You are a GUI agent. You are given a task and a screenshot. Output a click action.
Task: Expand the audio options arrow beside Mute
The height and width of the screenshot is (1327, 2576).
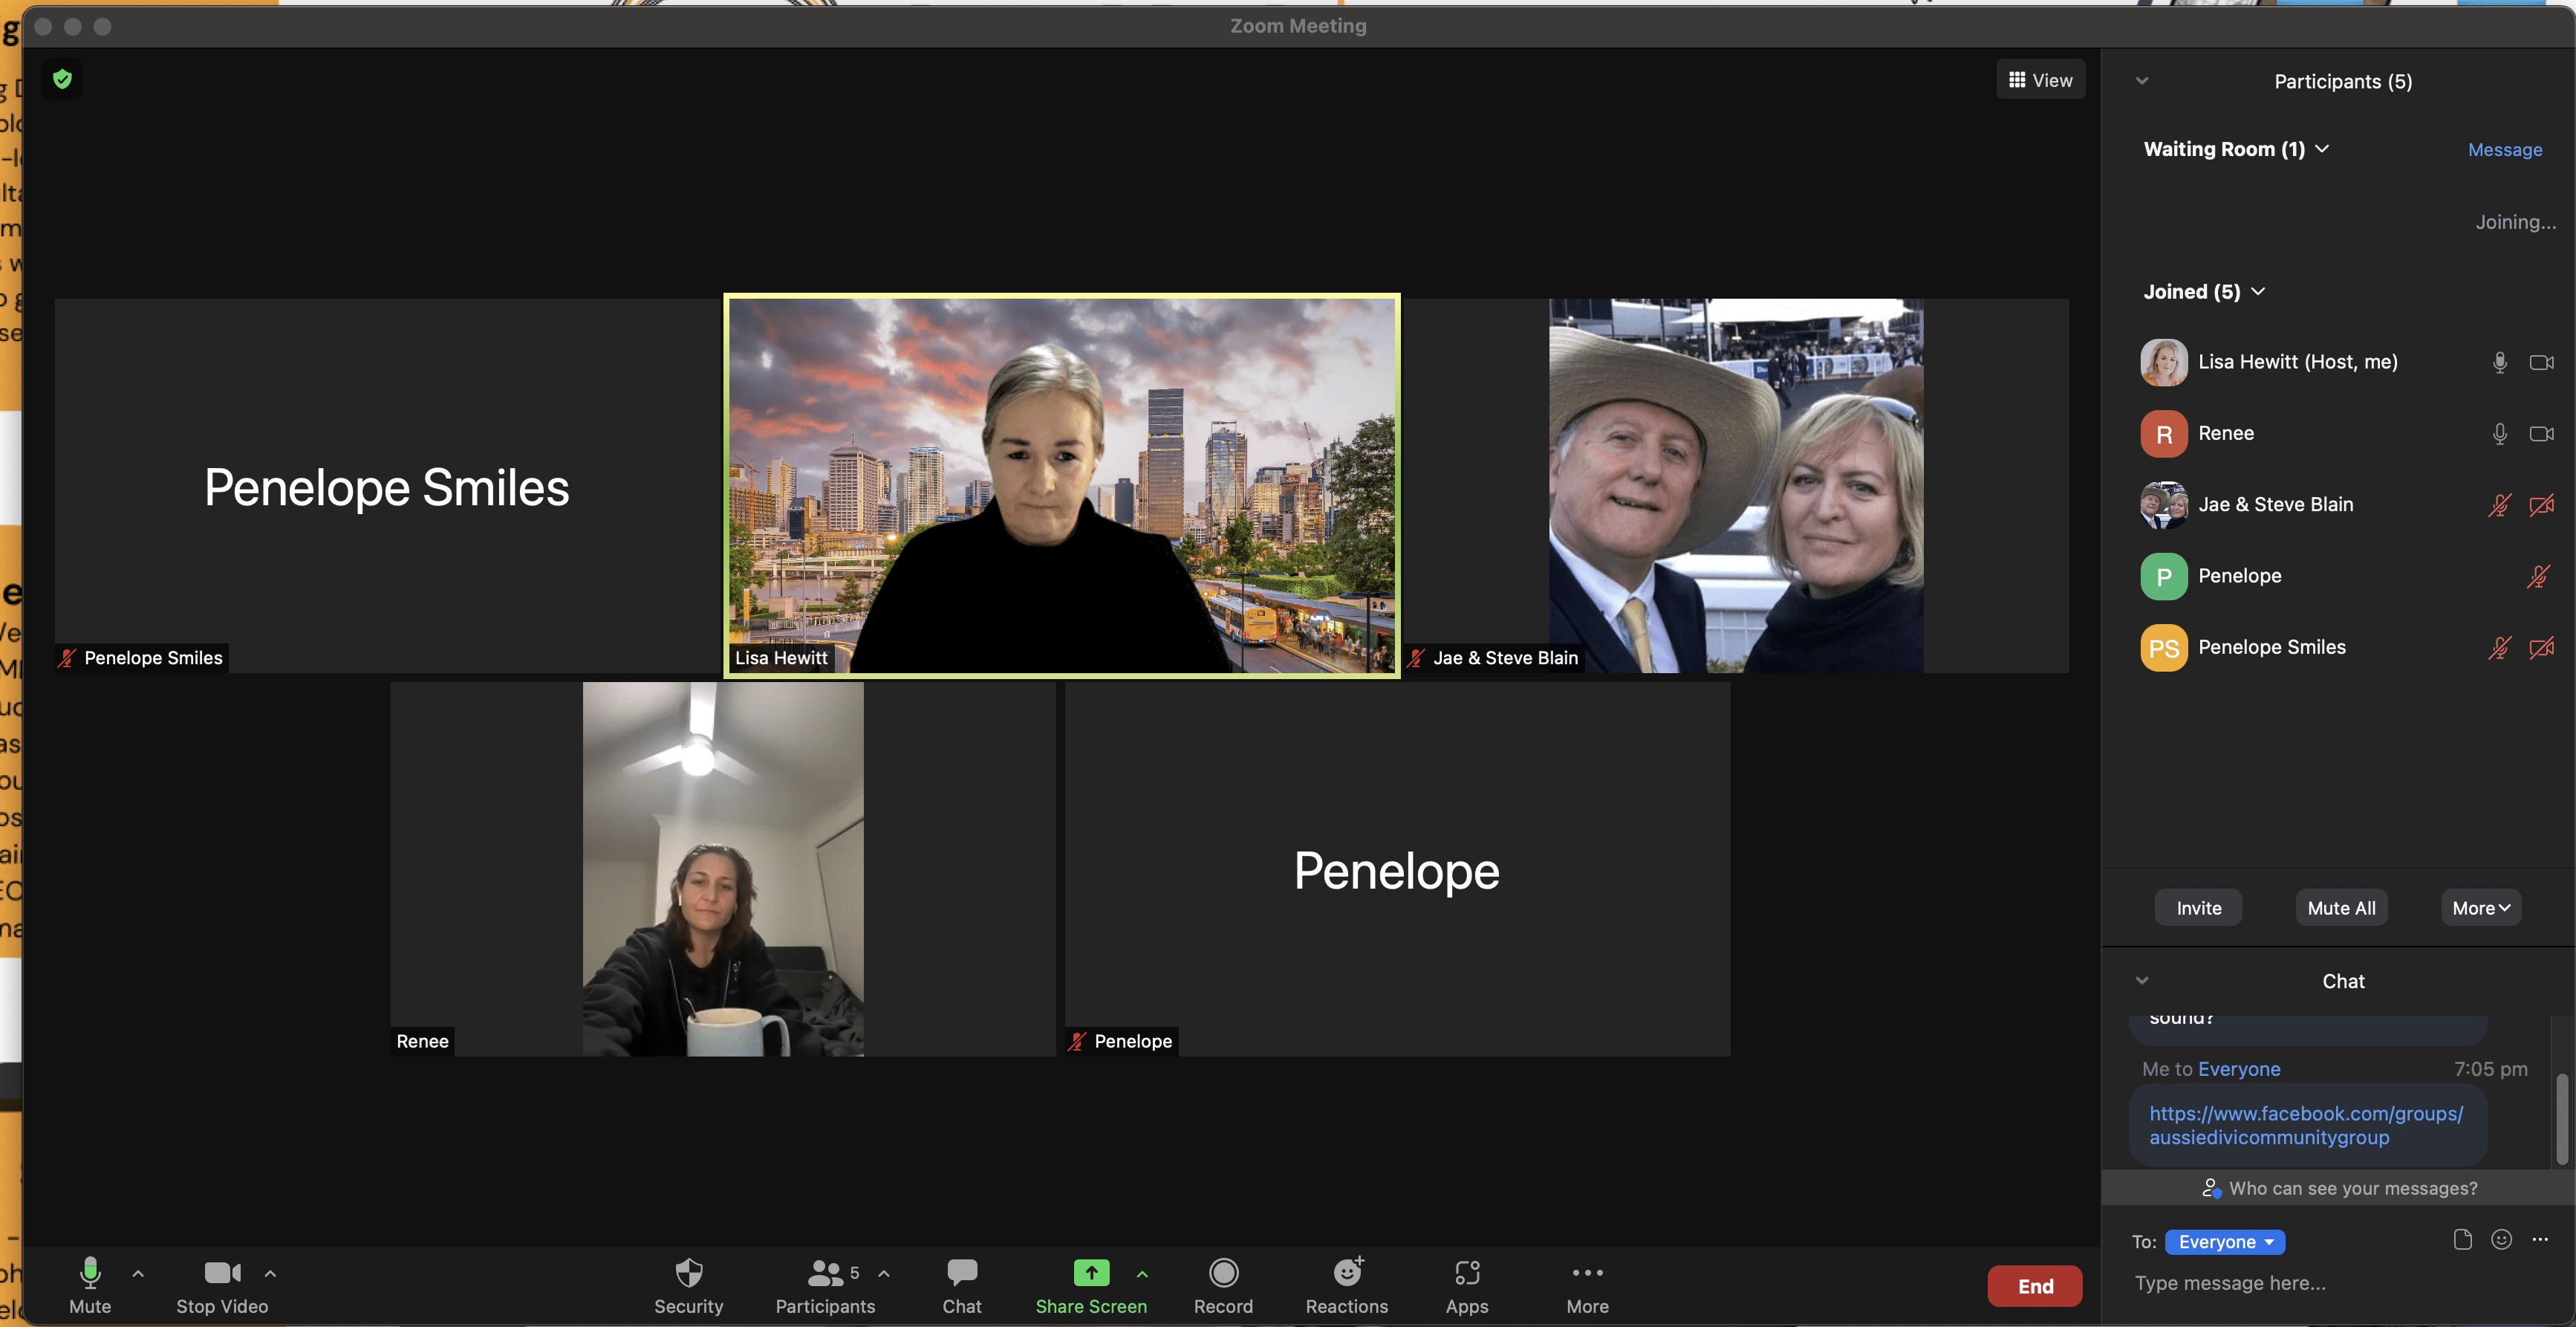[138, 1274]
